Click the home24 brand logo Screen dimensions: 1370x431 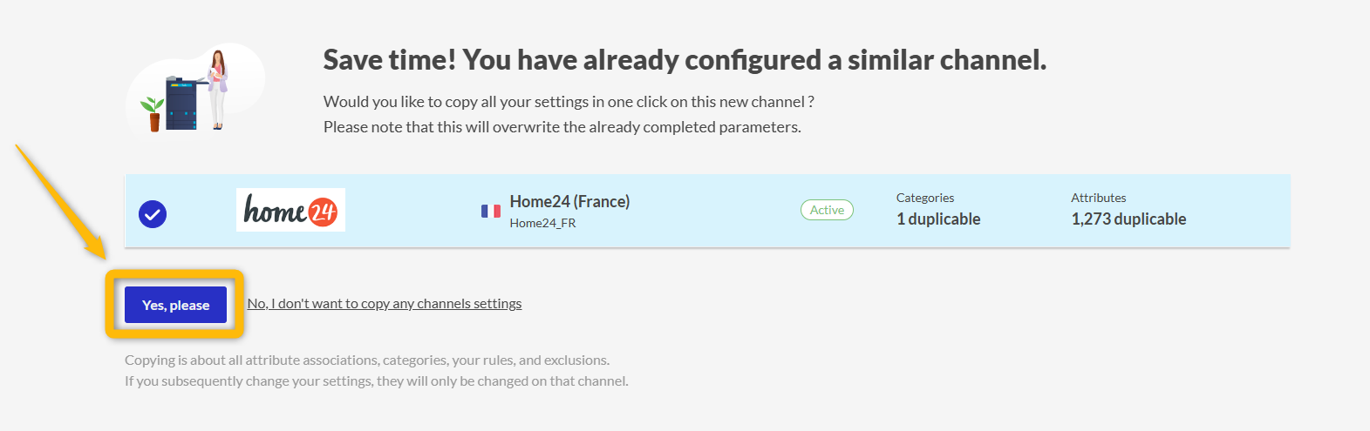point(290,210)
